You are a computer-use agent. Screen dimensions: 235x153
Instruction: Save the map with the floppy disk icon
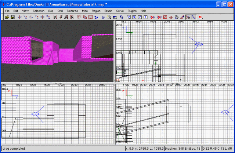click(13, 17)
